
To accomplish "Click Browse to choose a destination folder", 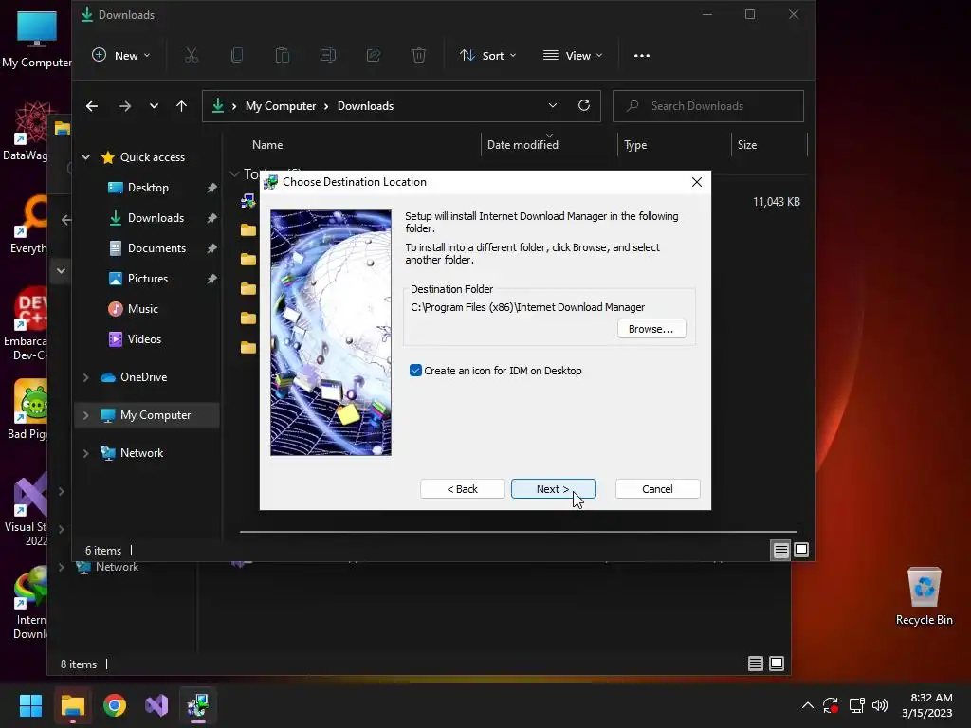I will pos(650,329).
